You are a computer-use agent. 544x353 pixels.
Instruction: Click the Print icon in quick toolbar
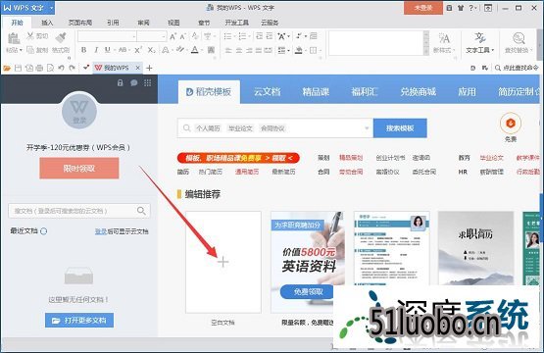point(39,68)
